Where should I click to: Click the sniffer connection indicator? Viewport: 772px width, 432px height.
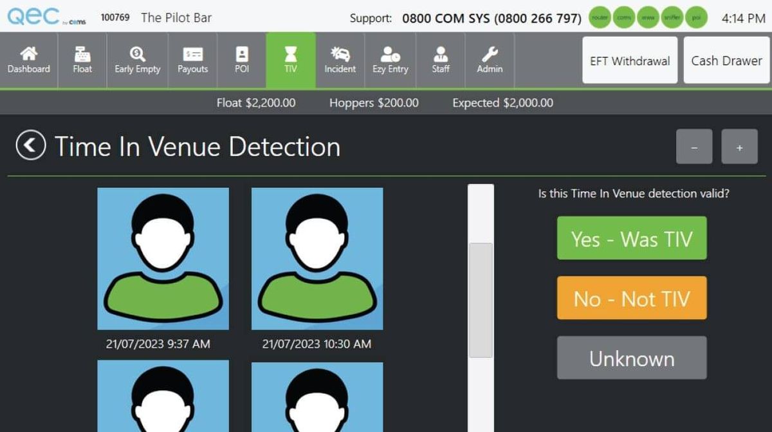(672, 17)
